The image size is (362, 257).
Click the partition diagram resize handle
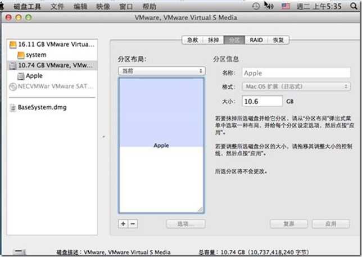pyautogui.click(x=200, y=210)
